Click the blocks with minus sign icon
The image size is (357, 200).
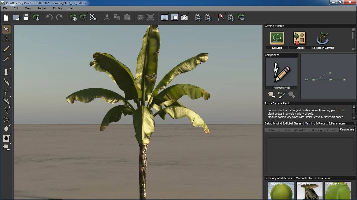click(198, 17)
